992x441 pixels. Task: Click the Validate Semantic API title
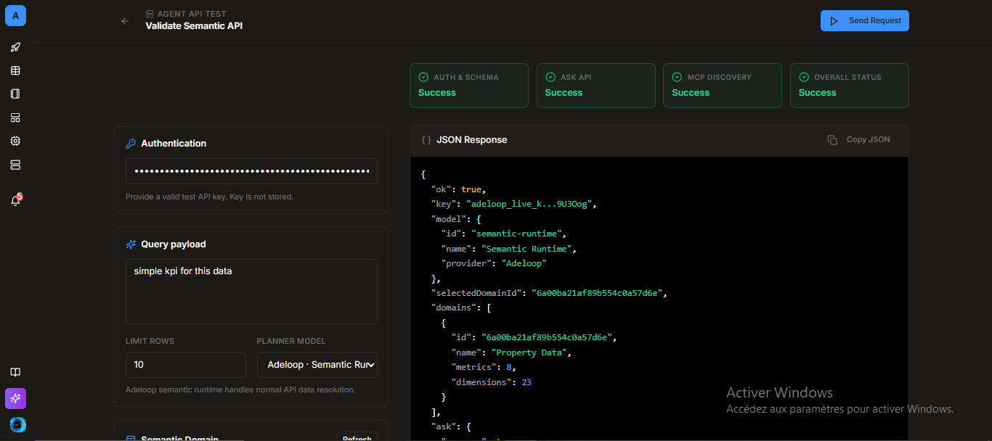(x=194, y=25)
